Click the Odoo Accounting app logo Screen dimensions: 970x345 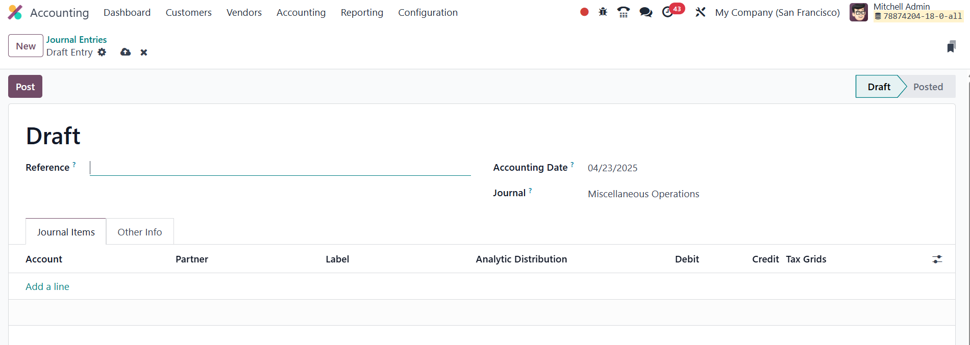click(15, 12)
